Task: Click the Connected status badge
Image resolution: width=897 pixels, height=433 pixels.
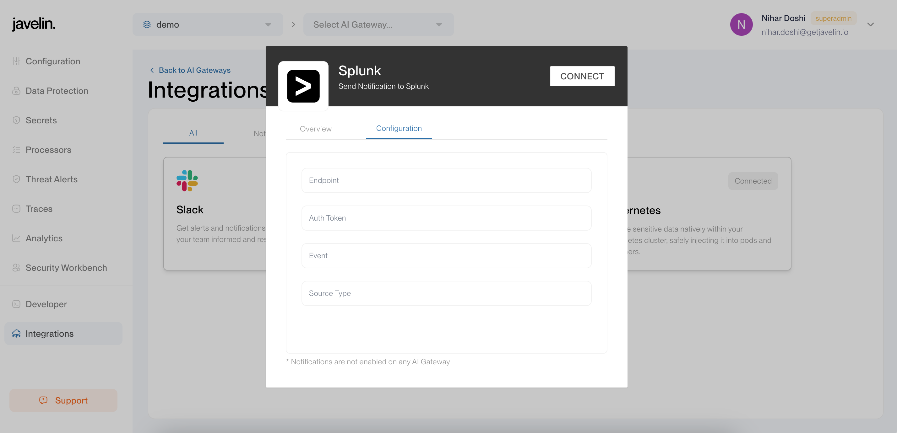Action: tap(753, 181)
